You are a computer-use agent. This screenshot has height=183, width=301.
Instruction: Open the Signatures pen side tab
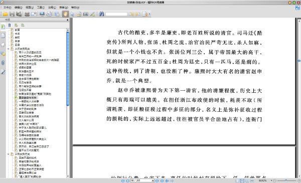[x=3, y=72]
